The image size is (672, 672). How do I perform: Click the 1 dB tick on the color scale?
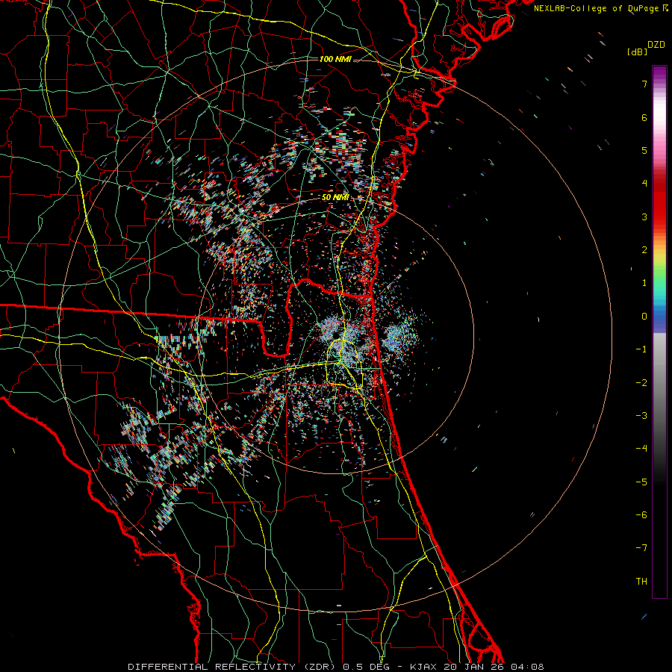click(x=644, y=283)
